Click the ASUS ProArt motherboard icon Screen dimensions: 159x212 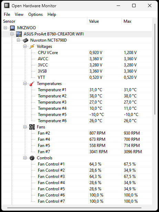point(19,34)
